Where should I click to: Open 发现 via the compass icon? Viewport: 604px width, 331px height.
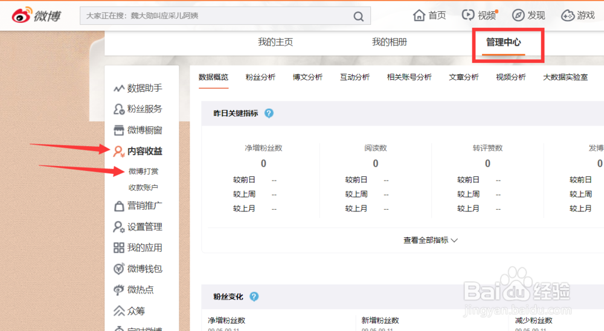click(518, 16)
